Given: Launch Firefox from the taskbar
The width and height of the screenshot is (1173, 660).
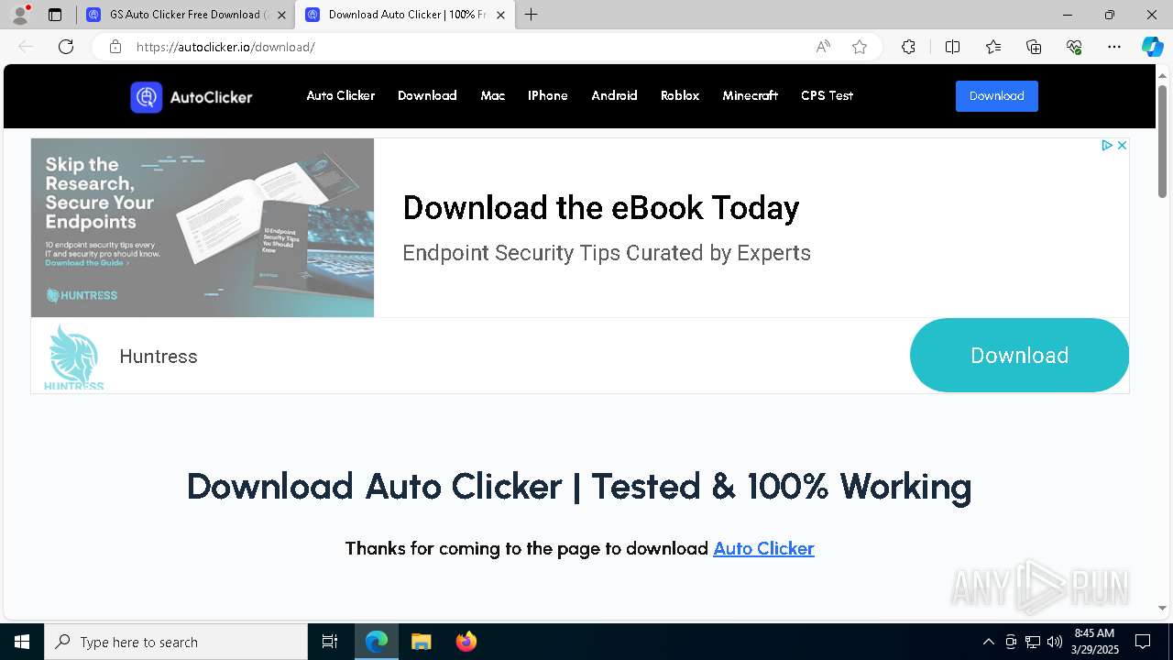Looking at the screenshot, I should [x=466, y=642].
